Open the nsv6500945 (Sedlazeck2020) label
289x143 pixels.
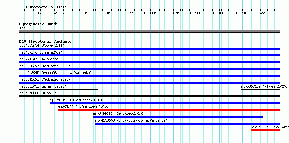[x=83, y=107]
